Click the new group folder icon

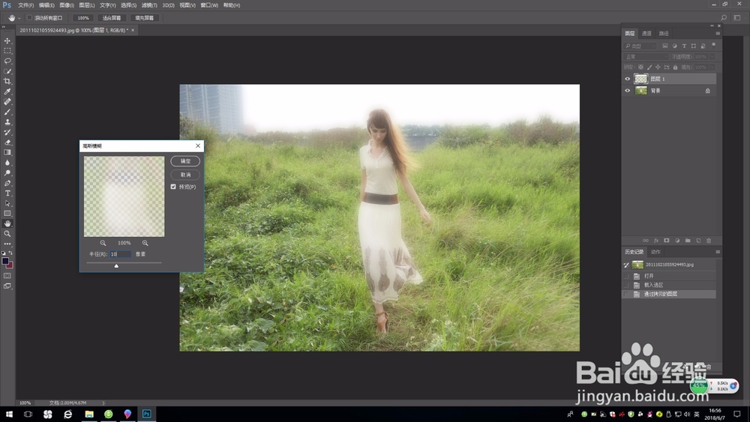point(688,241)
